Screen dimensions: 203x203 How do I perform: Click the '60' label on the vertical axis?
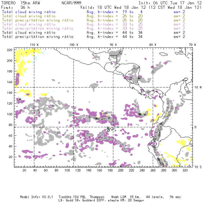pyautogui.click(x=10, y=136)
